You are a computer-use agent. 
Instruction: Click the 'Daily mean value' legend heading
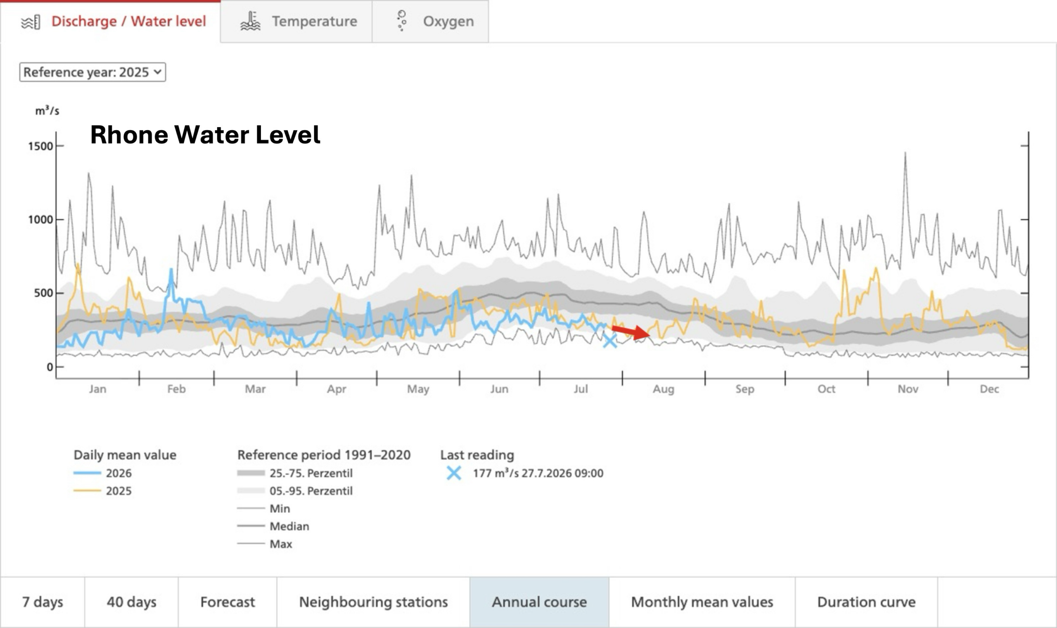click(125, 455)
